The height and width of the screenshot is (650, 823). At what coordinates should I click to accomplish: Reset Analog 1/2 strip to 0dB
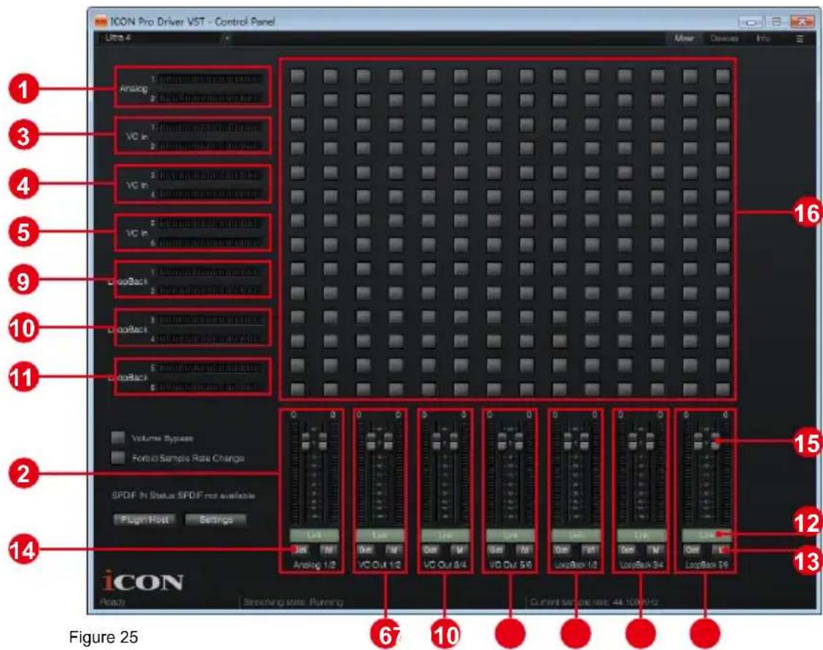300,549
